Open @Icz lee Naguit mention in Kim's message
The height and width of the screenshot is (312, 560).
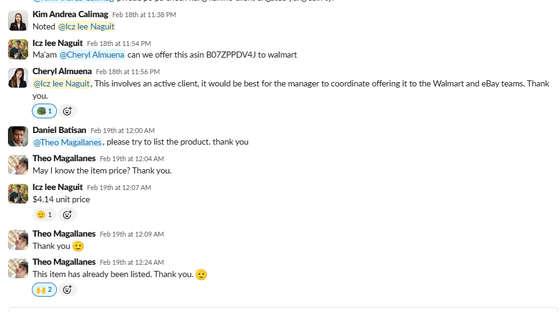[x=86, y=26]
